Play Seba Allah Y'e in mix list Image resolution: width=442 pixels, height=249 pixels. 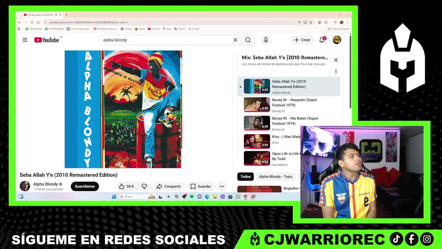click(x=289, y=86)
